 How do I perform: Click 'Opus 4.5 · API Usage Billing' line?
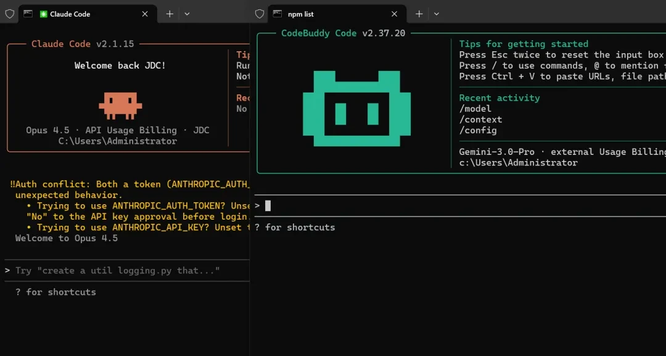(118, 130)
